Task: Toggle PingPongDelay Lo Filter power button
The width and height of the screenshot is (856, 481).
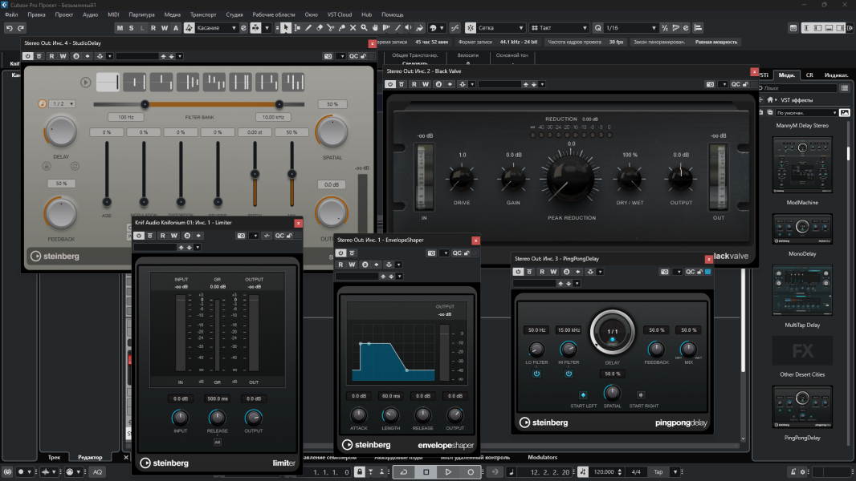Action: pyautogui.click(x=536, y=374)
